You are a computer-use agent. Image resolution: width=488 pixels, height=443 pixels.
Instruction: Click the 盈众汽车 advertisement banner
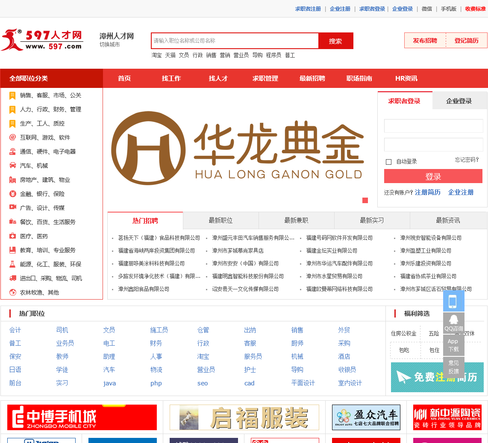tap(366, 417)
